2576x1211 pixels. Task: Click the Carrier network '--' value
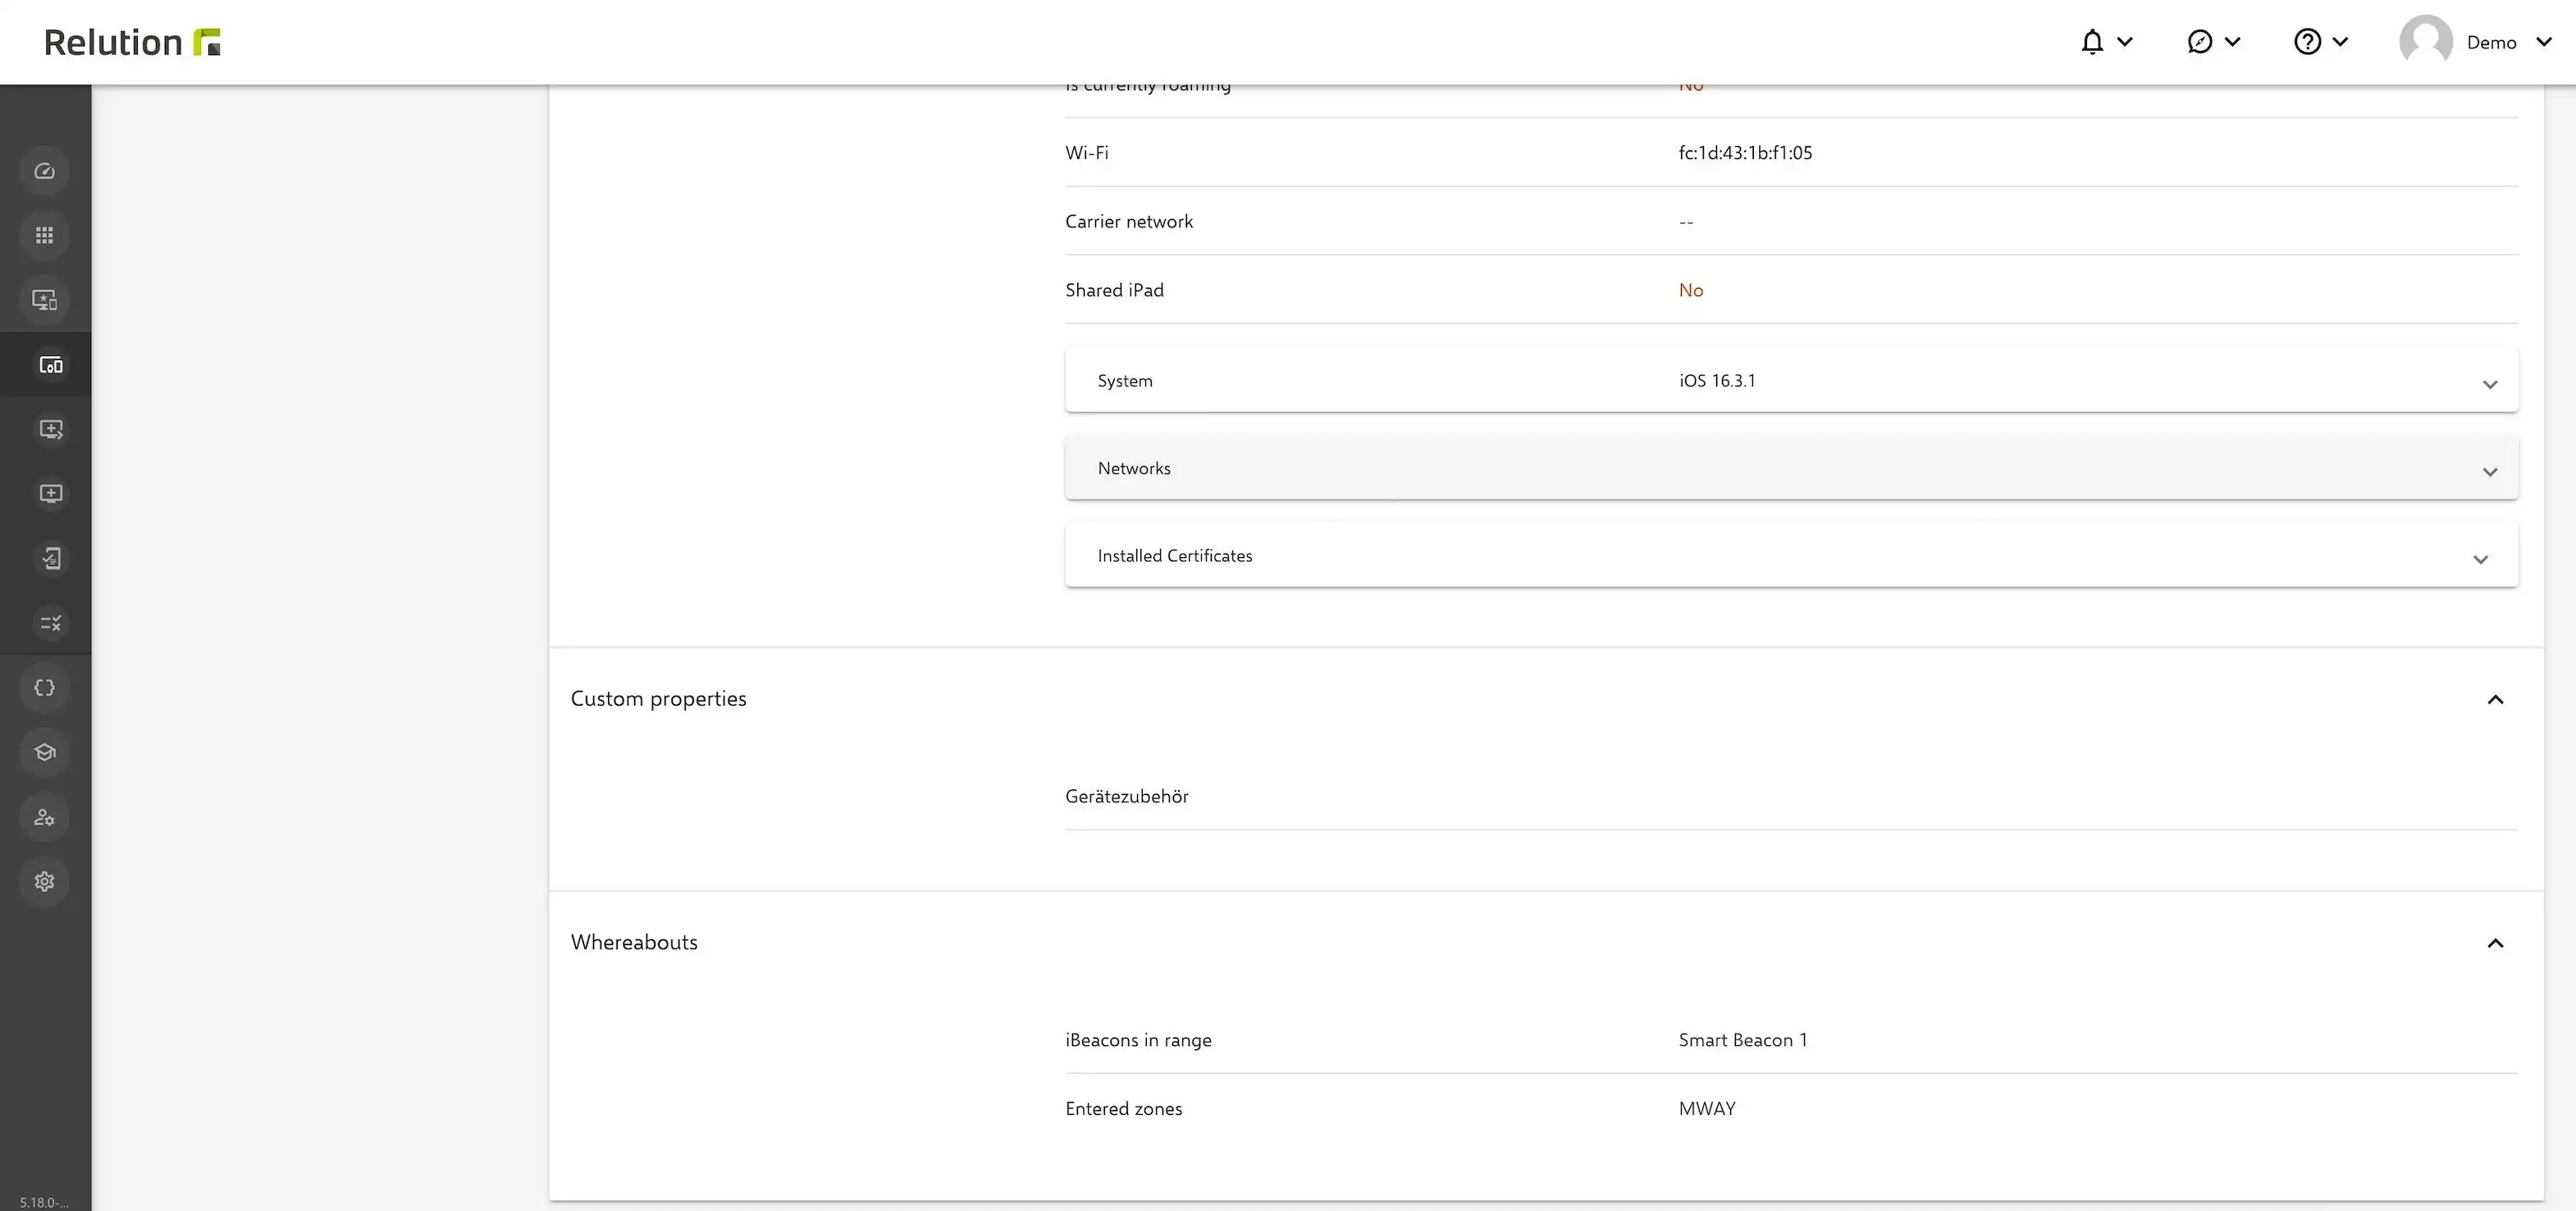1686,222
